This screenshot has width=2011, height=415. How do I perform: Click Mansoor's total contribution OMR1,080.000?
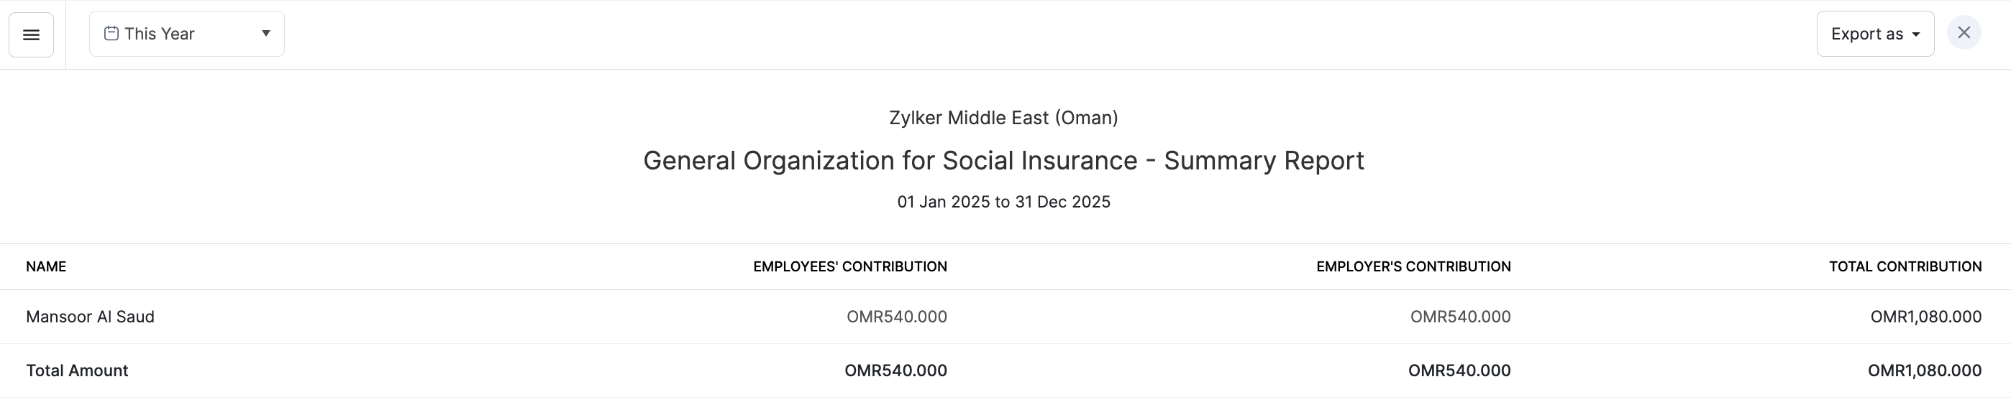1925,317
